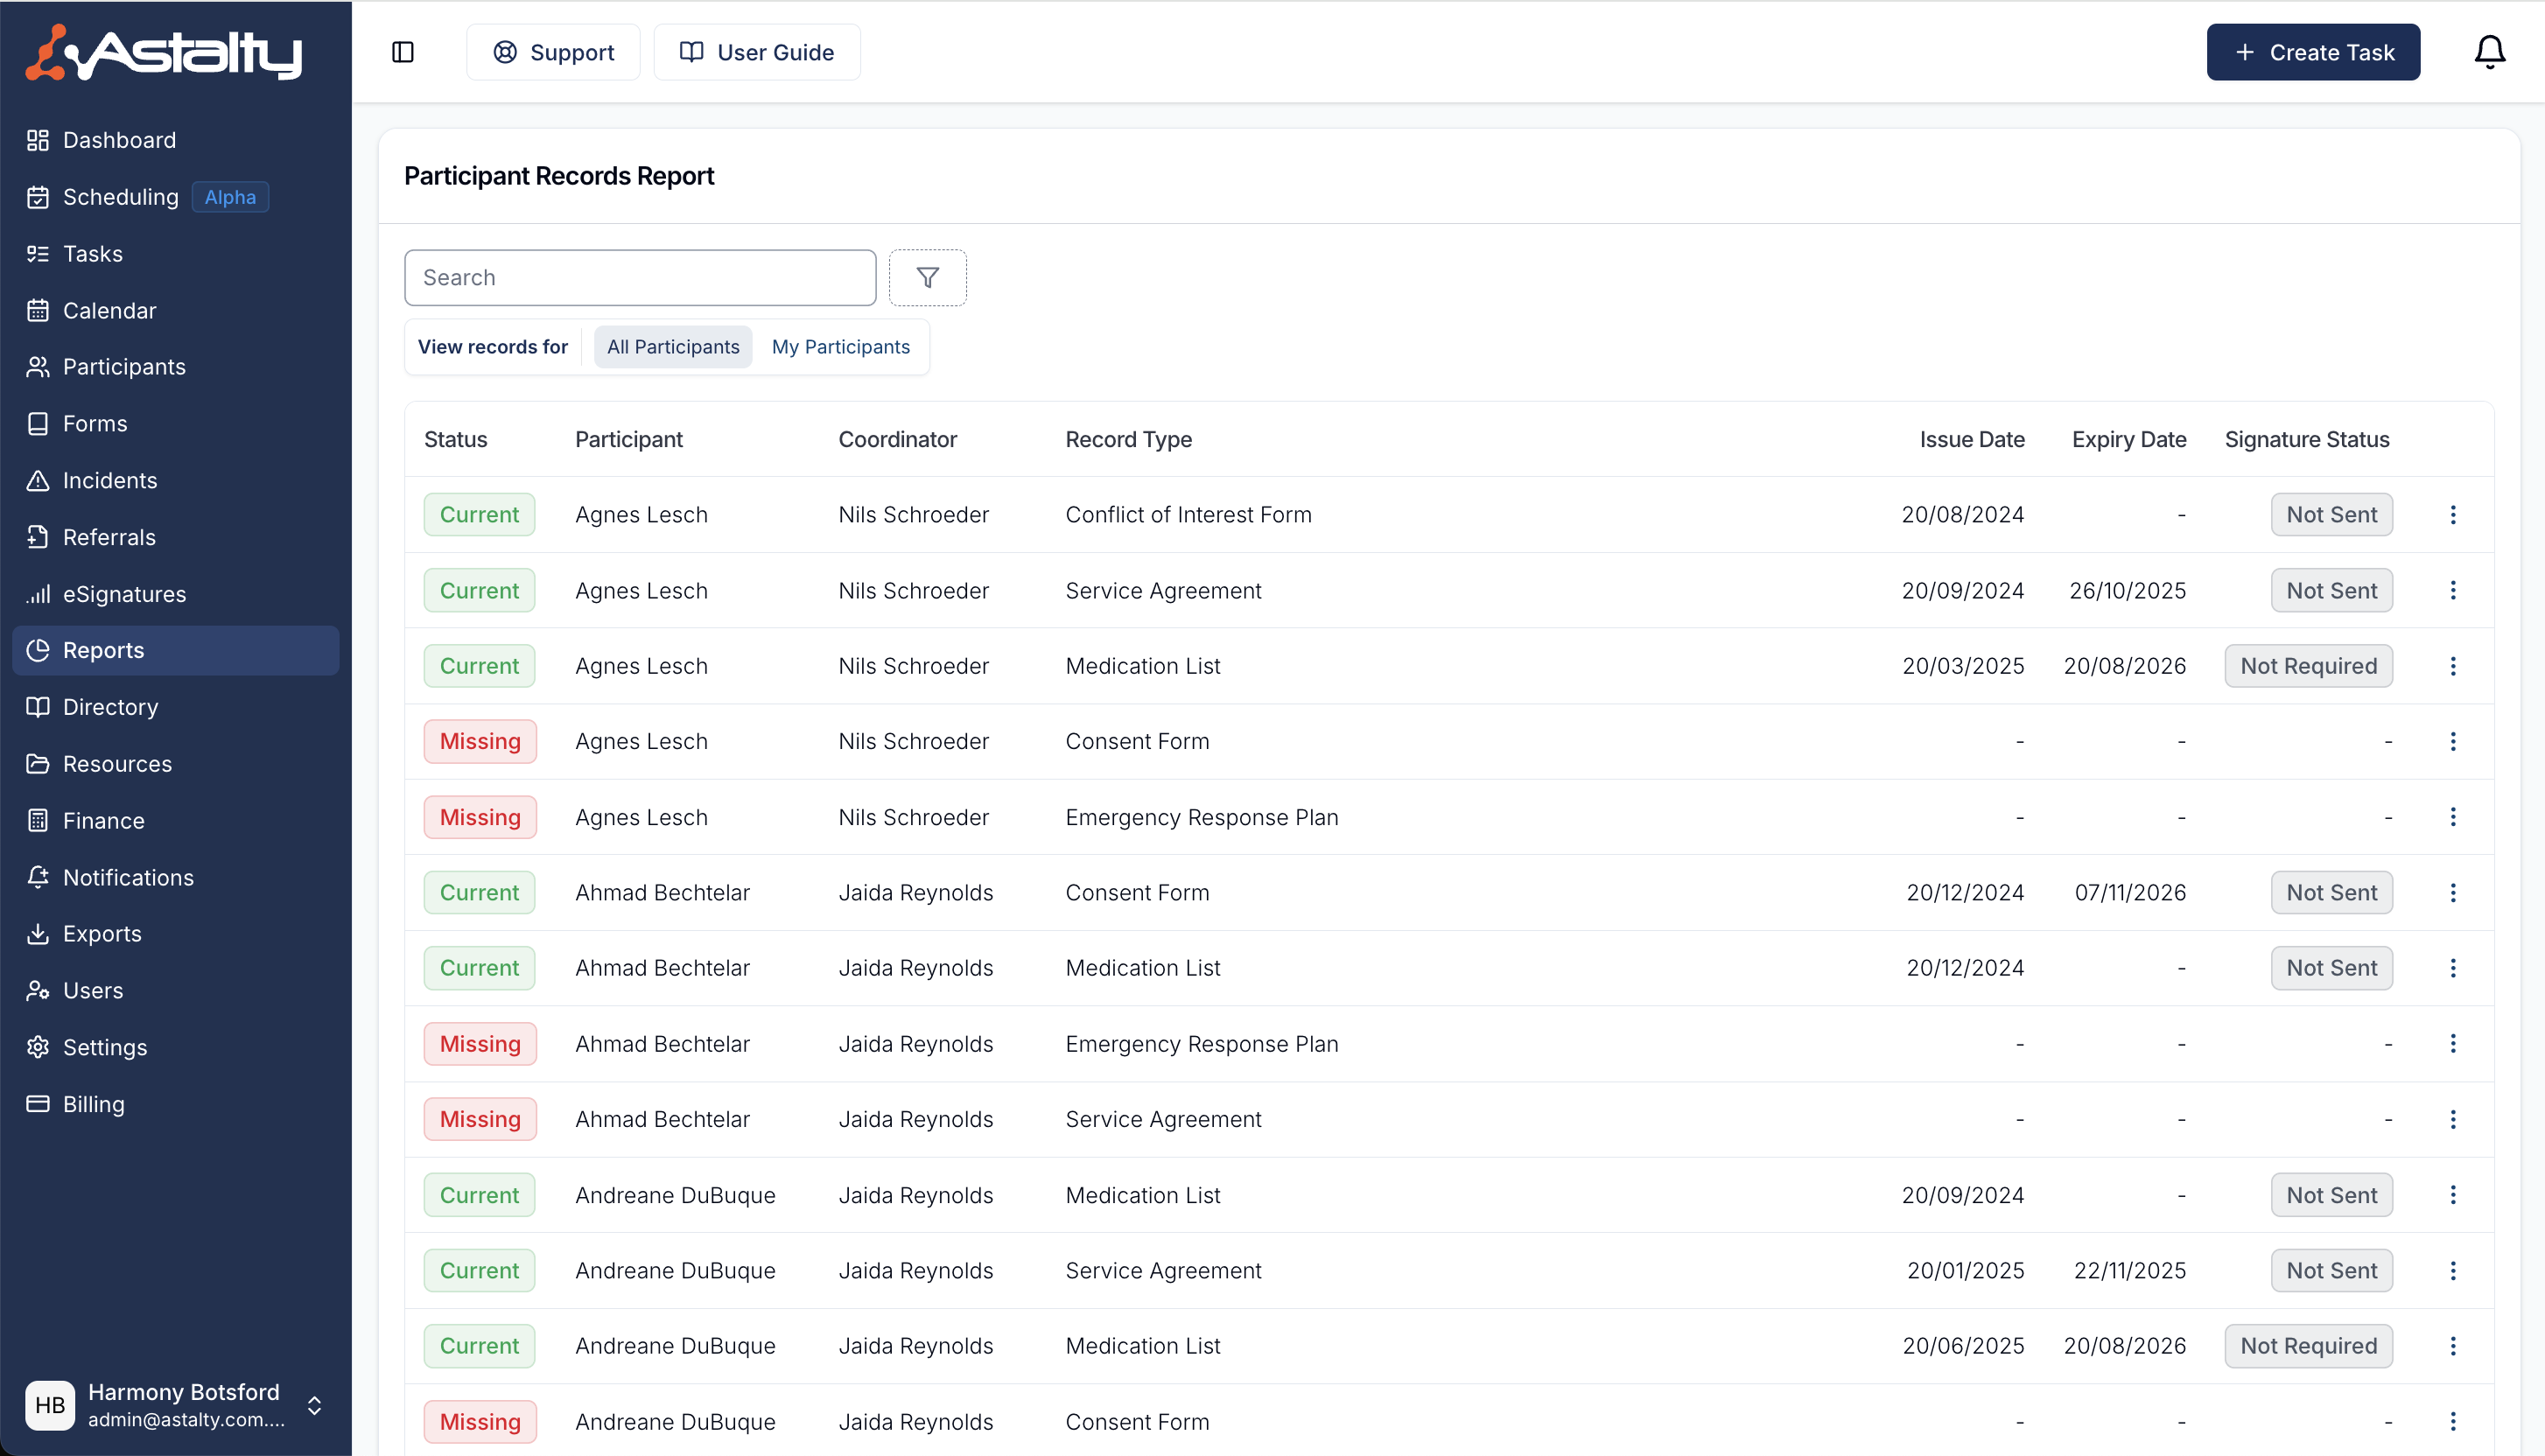Open the filter funnel icon
Screen dimensions: 2545x1456
click(x=927, y=277)
